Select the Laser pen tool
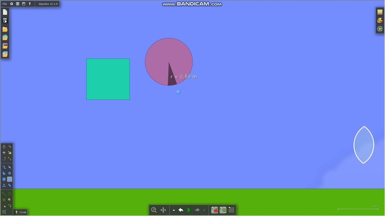This screenshot has width=385, height=216. coord(4,206)
